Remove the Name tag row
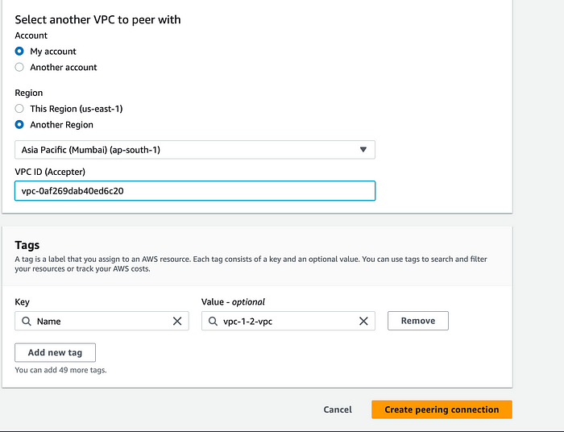The height and width of the screenshot is (432, 564). pyautogui.click(x=418, y=321)
